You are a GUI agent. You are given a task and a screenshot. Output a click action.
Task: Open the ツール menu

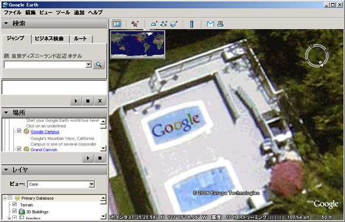(63, 12)
